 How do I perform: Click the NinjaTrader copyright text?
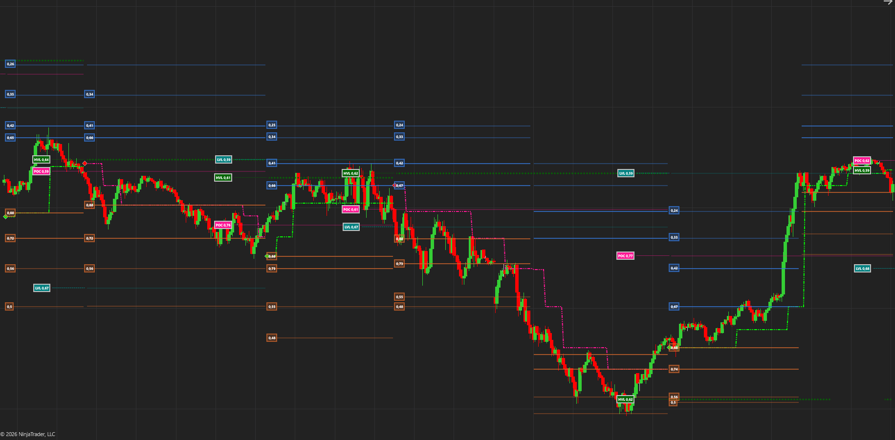click(x=28, y=434)
